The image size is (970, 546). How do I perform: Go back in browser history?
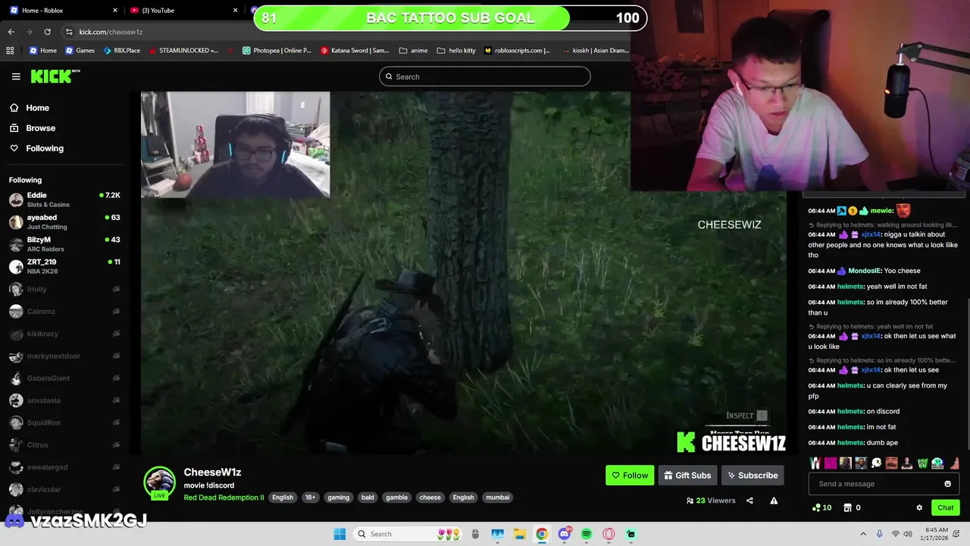(x=11, y=32)
